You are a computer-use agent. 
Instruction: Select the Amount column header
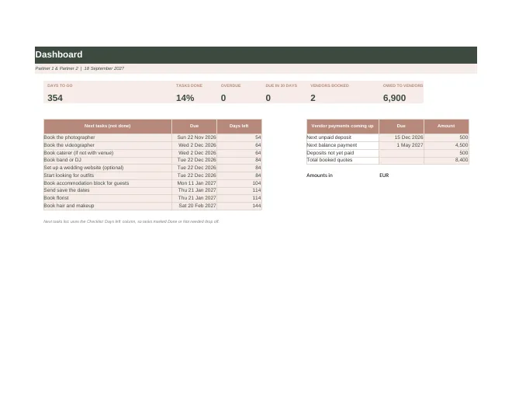(x=446, y=126)
